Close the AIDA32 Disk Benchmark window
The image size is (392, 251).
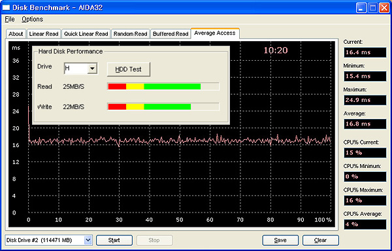tap(384, 8)
